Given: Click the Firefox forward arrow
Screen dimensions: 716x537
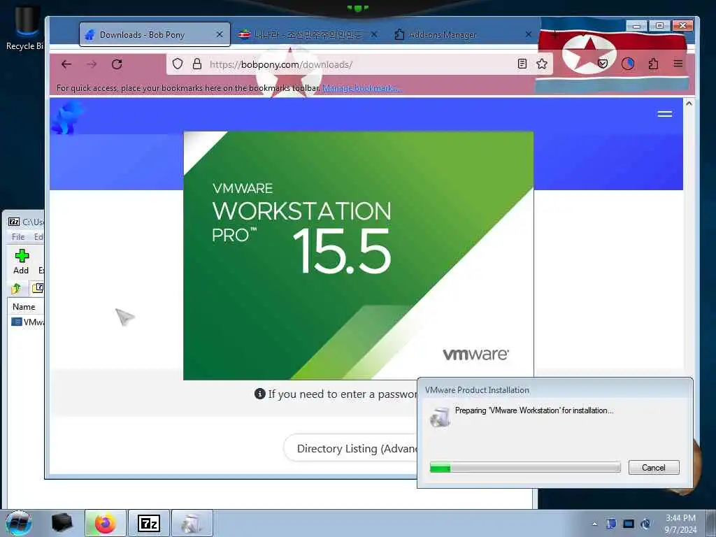Looking at the screenshot, I should coord(92,64).
